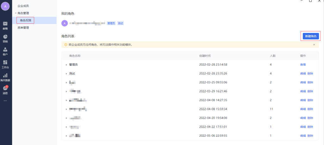Screen dimensions: 324x145
Task: Open the 邮箱 mail icon in sidebar
Action: point(5,24)
